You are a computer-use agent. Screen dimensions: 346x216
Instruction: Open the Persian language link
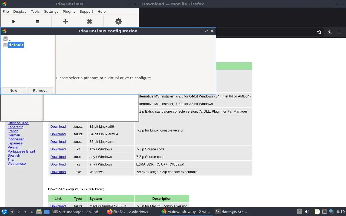pyautogui.click(x=14, y=147)
